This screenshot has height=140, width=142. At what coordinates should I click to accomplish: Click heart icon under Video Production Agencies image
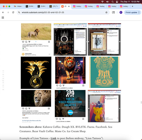57,119
